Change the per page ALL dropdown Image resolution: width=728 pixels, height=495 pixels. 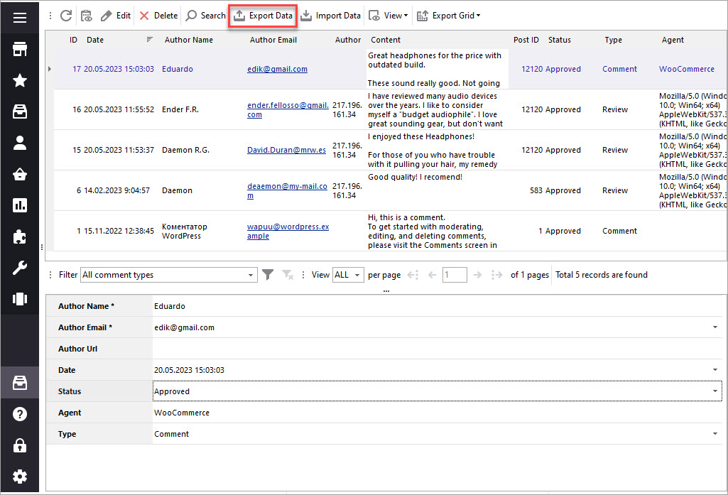point(347,275)
